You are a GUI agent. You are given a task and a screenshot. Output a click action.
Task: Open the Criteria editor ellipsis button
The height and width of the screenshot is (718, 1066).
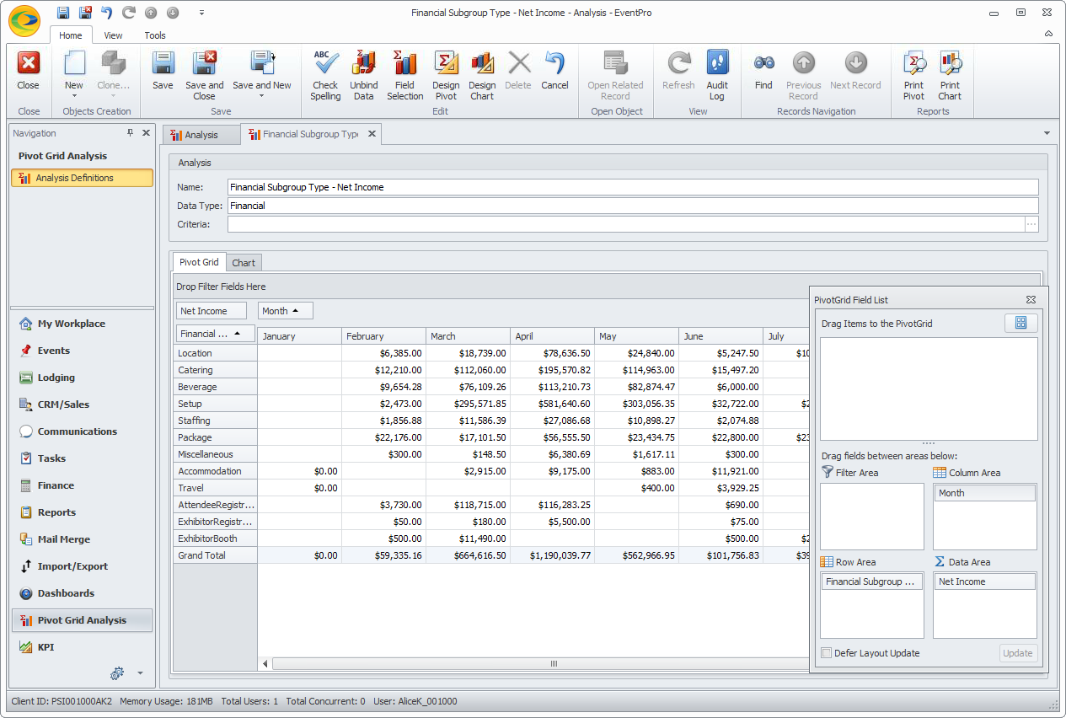coord(1031,224)
